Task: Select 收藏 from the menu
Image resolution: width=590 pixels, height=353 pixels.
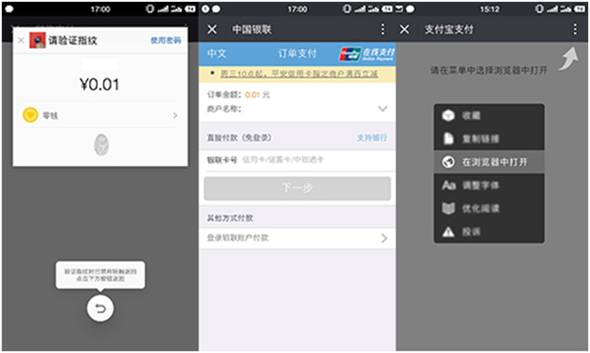Action: [x=489, y=115]
